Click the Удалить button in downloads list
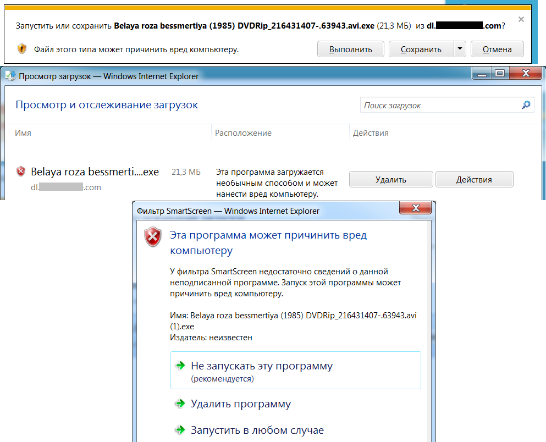The width and height of the screenshot is (546, 442). pyautogui.click(x=391, y=179)
